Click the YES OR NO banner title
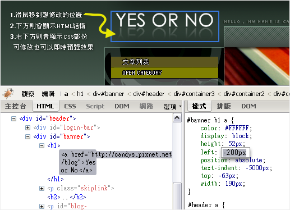The height and width of the screenshot is (210, 290). 164,26
